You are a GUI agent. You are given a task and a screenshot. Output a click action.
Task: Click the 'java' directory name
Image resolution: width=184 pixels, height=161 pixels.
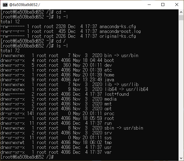[x=109, y=80]
